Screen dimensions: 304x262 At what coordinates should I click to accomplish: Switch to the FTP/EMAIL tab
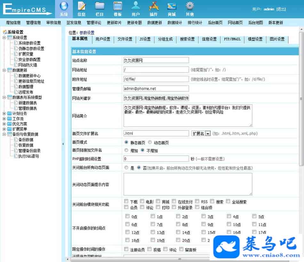click(233, 39)
